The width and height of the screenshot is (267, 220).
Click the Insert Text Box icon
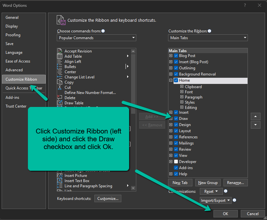click(x=60, y=180)
